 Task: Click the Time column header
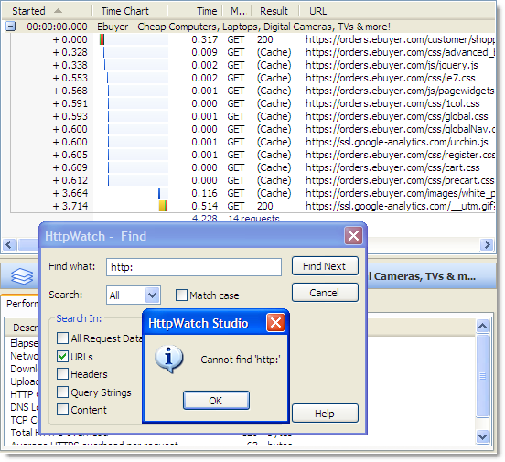(x=195, y=11)
